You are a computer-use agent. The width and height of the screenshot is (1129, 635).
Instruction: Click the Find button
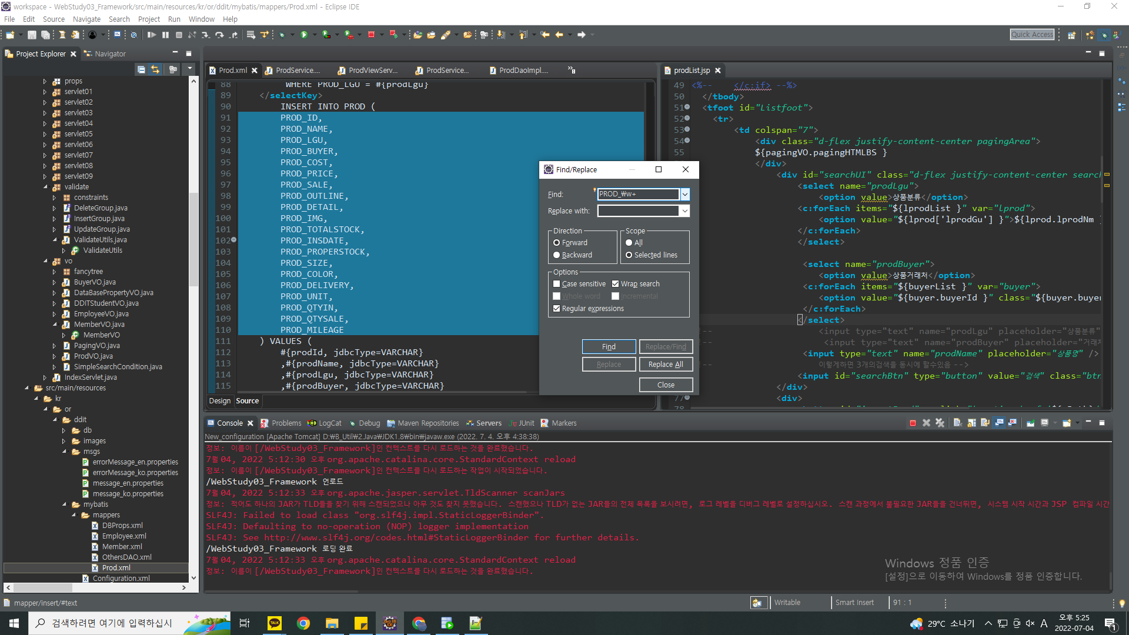click(x=609, y=347)
